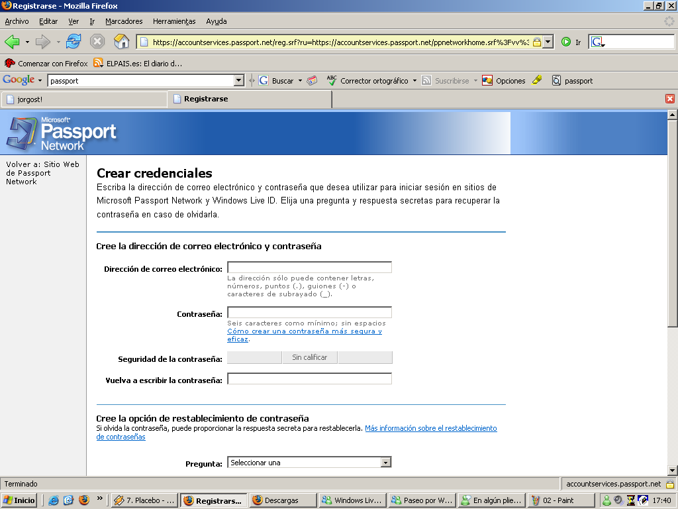Run the Corrector ortográfico spell check
This screenshot has height=509, width=678.
367,80
